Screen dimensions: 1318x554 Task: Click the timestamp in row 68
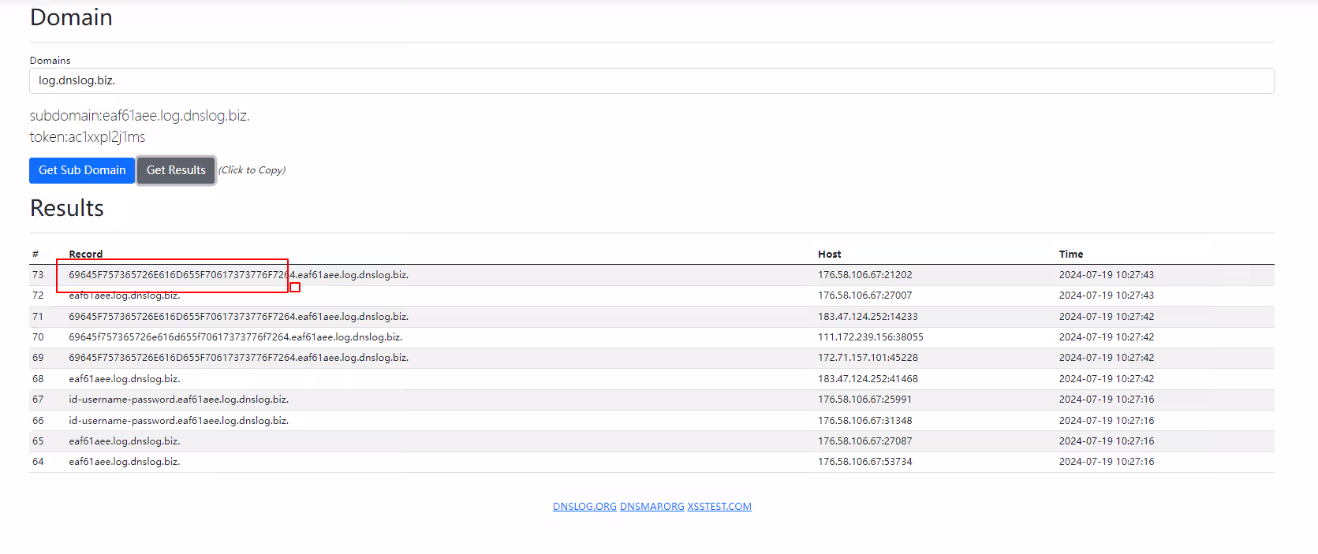[1106, 379]
